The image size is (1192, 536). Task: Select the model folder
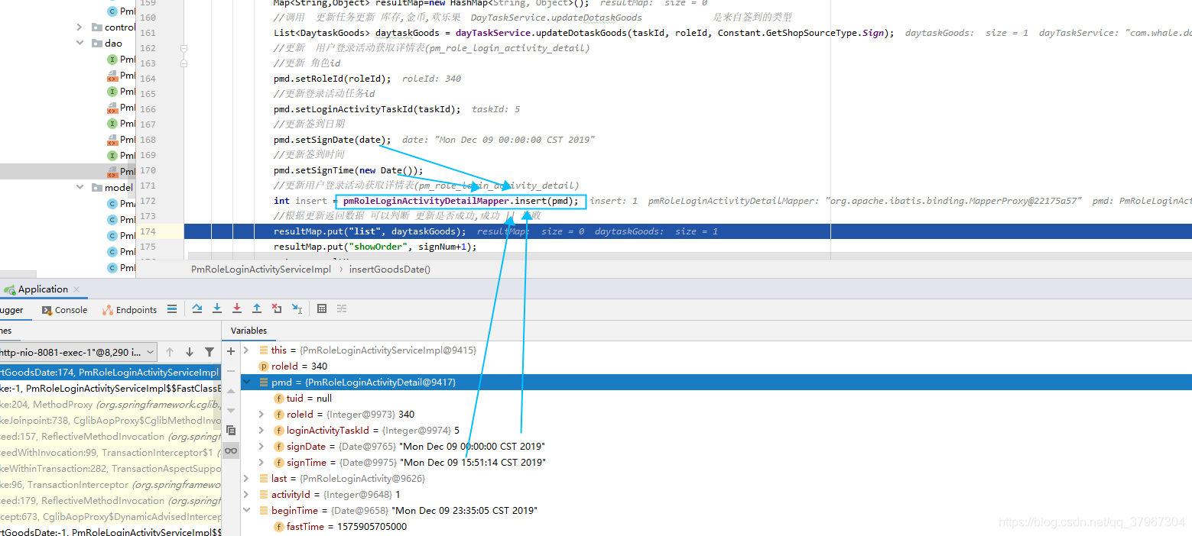click(119, 187)
